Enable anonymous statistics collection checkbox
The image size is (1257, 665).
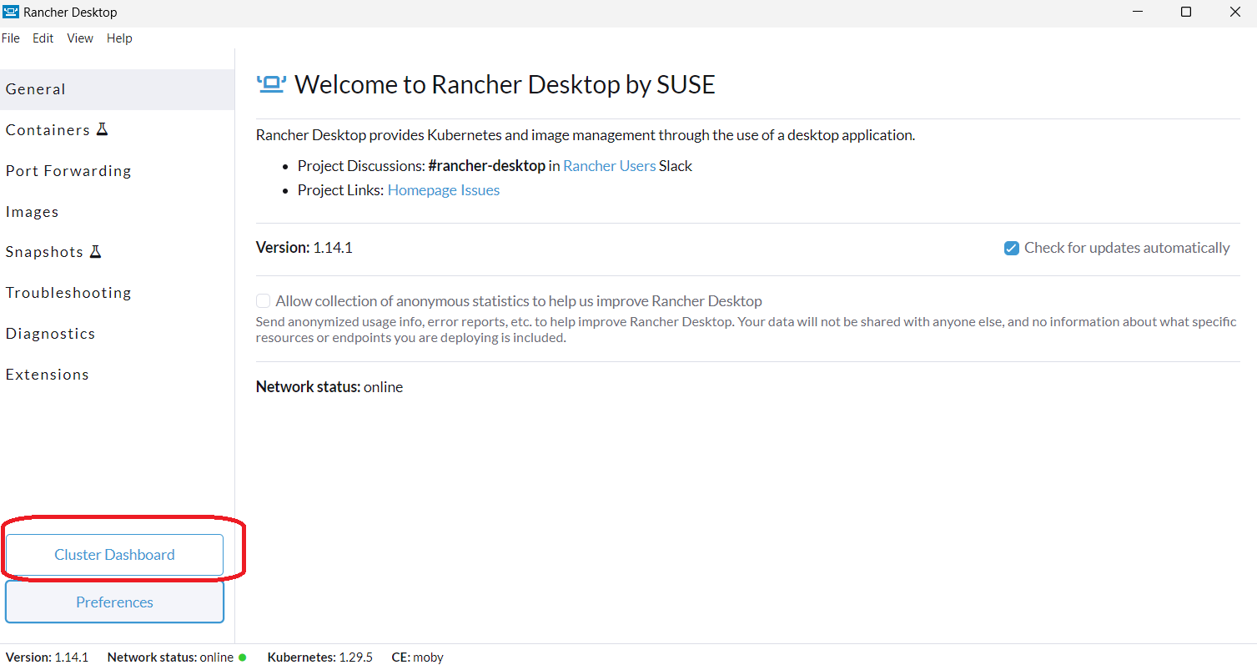pyautogui.click(x=264, y=301)
